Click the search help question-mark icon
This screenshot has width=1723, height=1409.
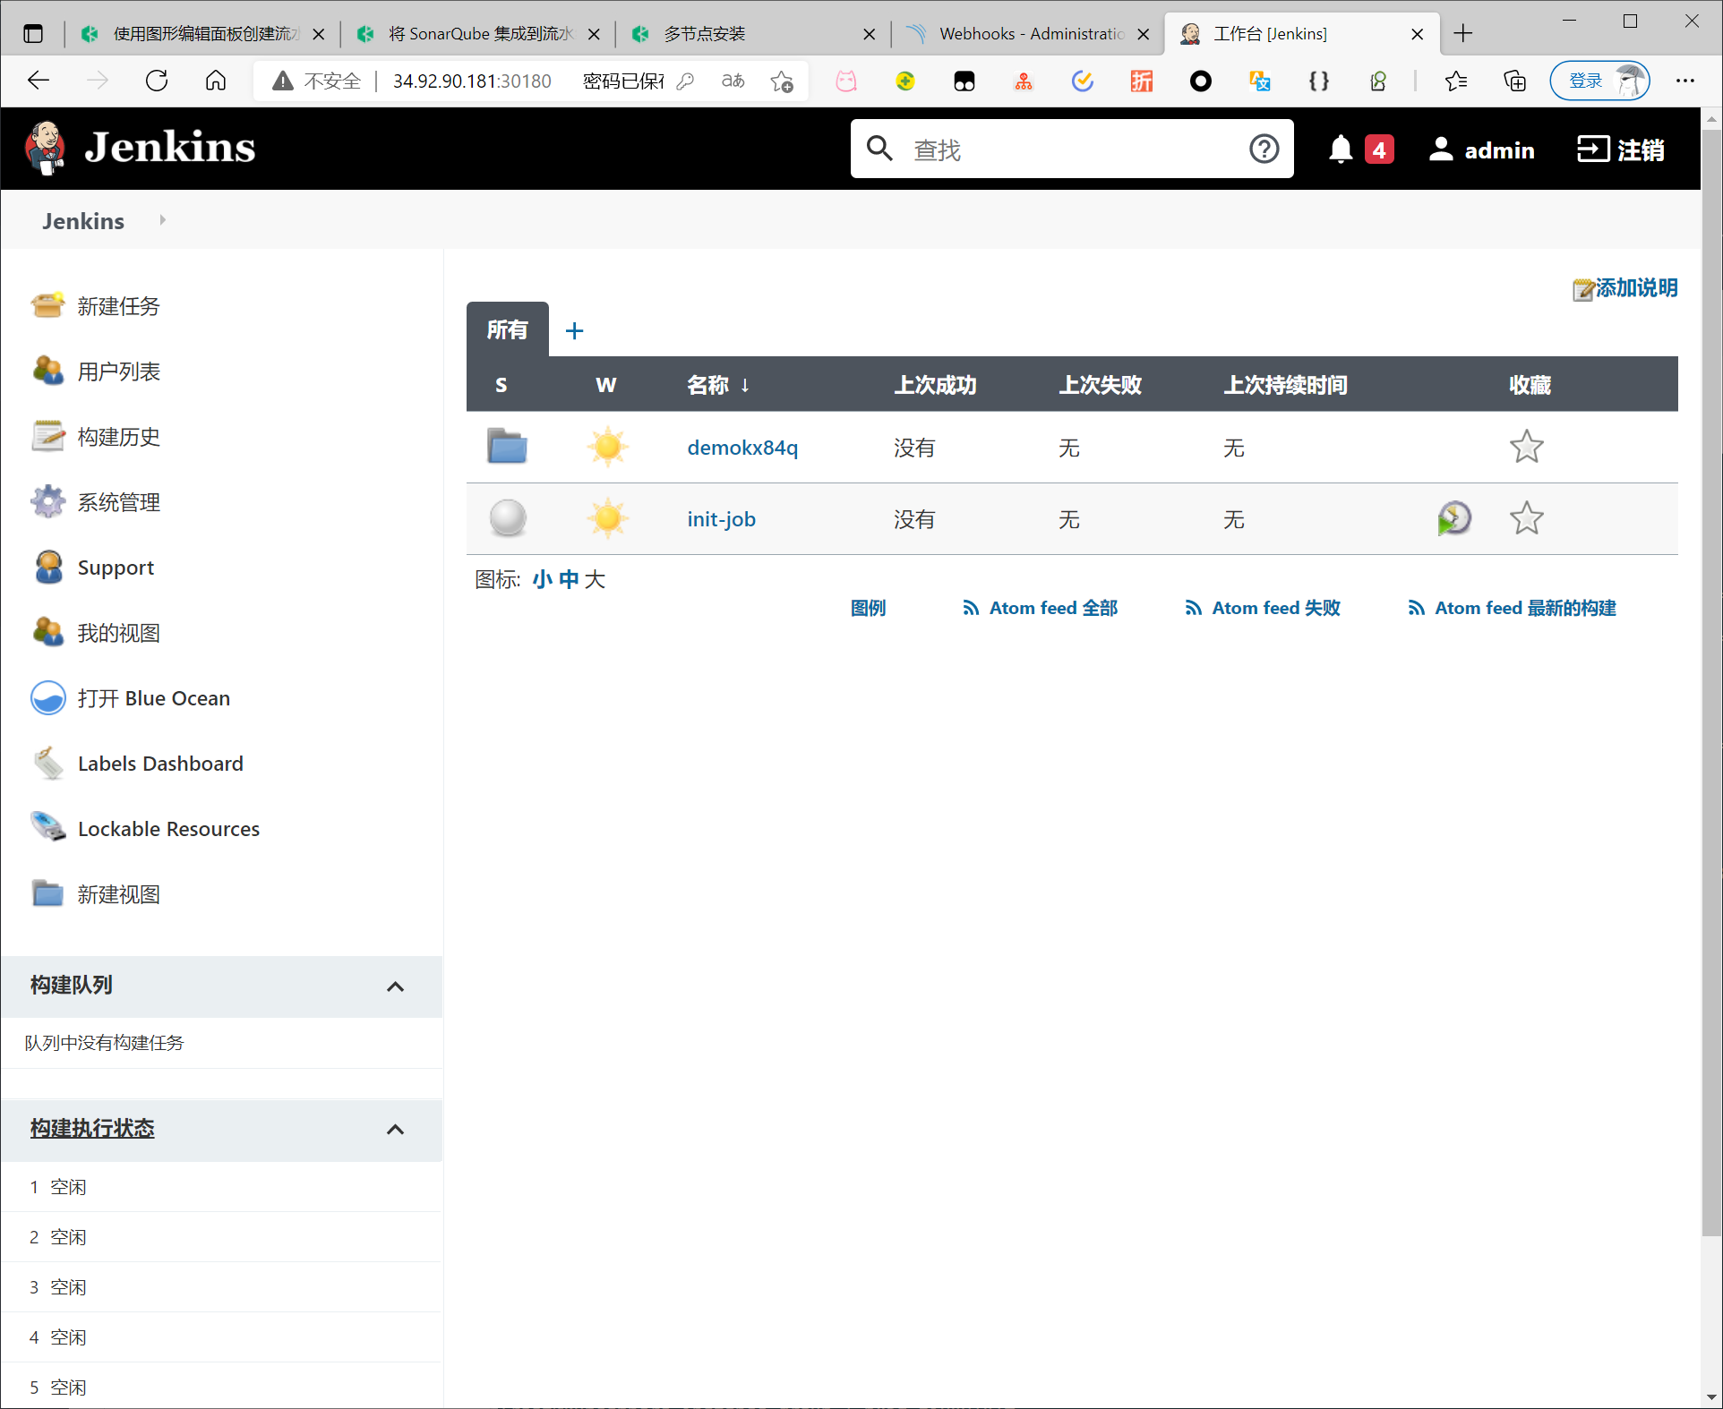point(1264,149)
